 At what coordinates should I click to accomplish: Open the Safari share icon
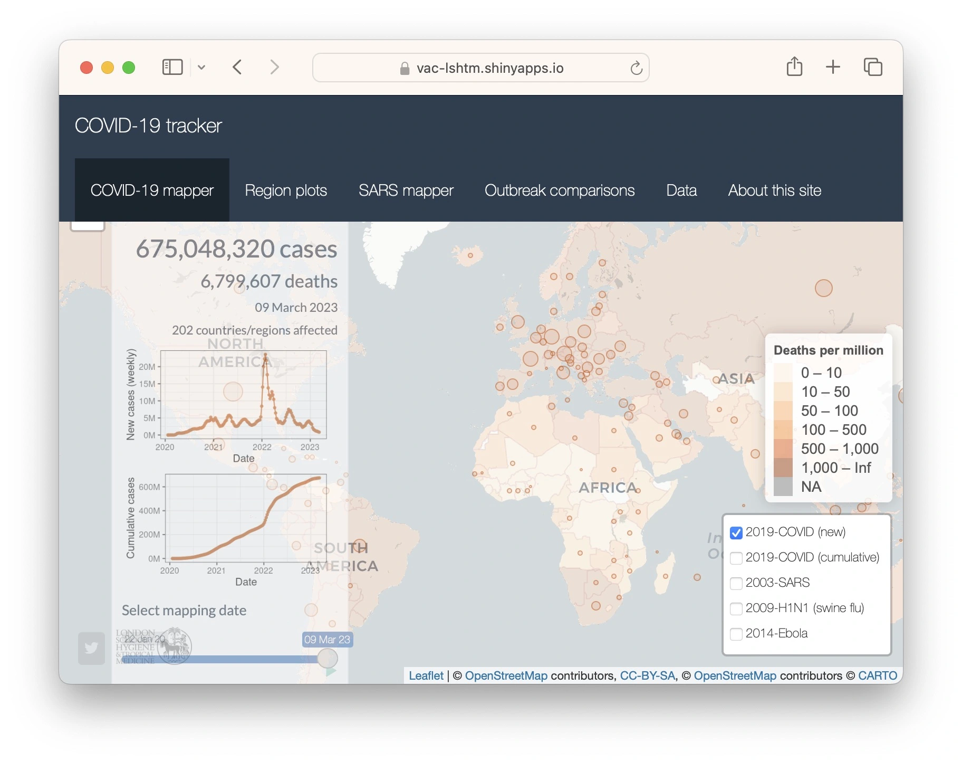point(794,67)
